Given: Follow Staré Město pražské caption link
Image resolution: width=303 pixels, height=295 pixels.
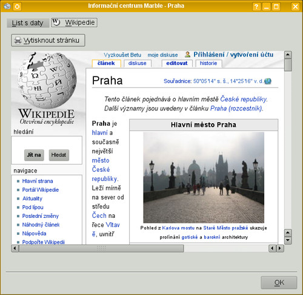Looking at the screenshot, I should (x=225, y=228).
